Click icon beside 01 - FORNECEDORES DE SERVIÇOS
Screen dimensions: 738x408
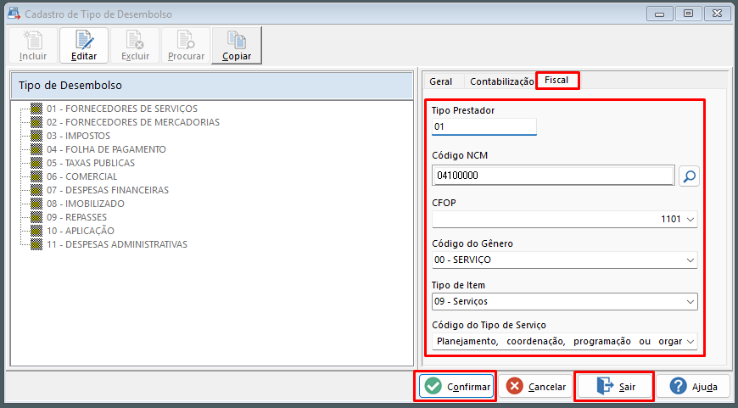tap(36, 109)
